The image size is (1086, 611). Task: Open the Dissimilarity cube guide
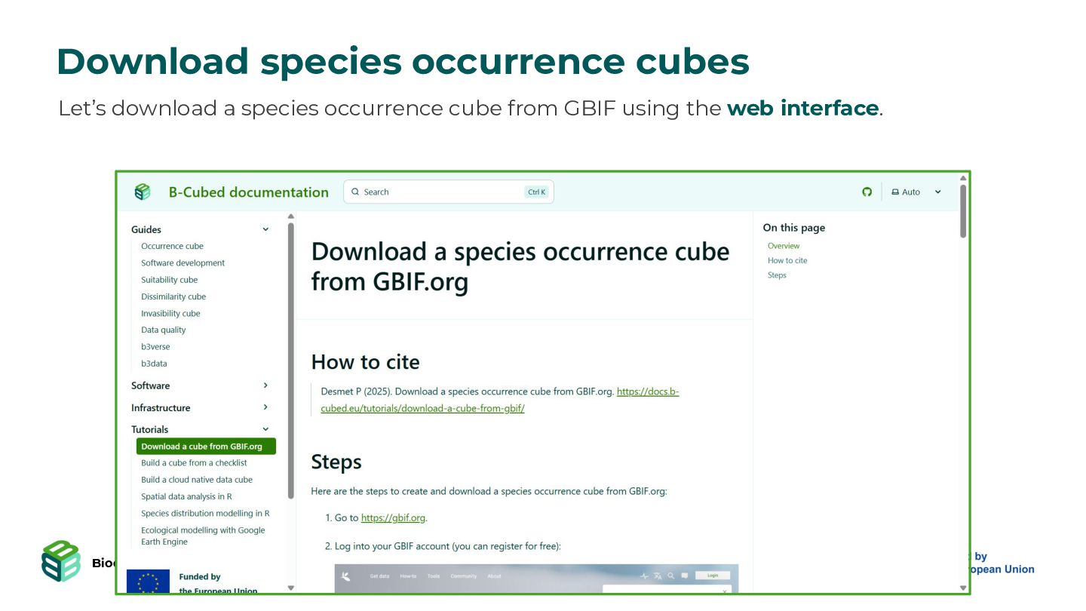(x=173, y=296)
